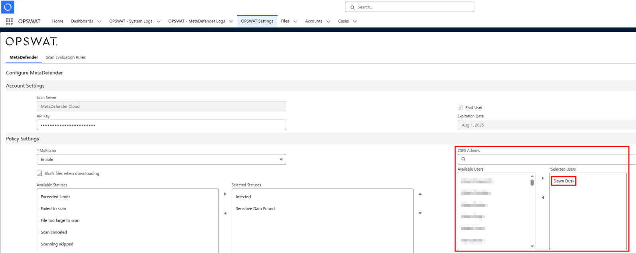Expand the Accounts chevron menu
This screenshot has width=636, height=253.
point(328,21)
